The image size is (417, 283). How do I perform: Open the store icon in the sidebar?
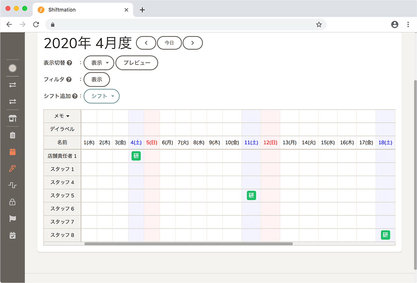coord(12,118)
